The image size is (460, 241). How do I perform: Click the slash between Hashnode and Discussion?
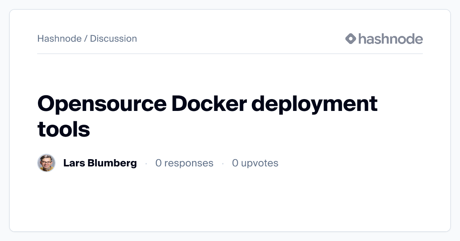coord(86,39)
